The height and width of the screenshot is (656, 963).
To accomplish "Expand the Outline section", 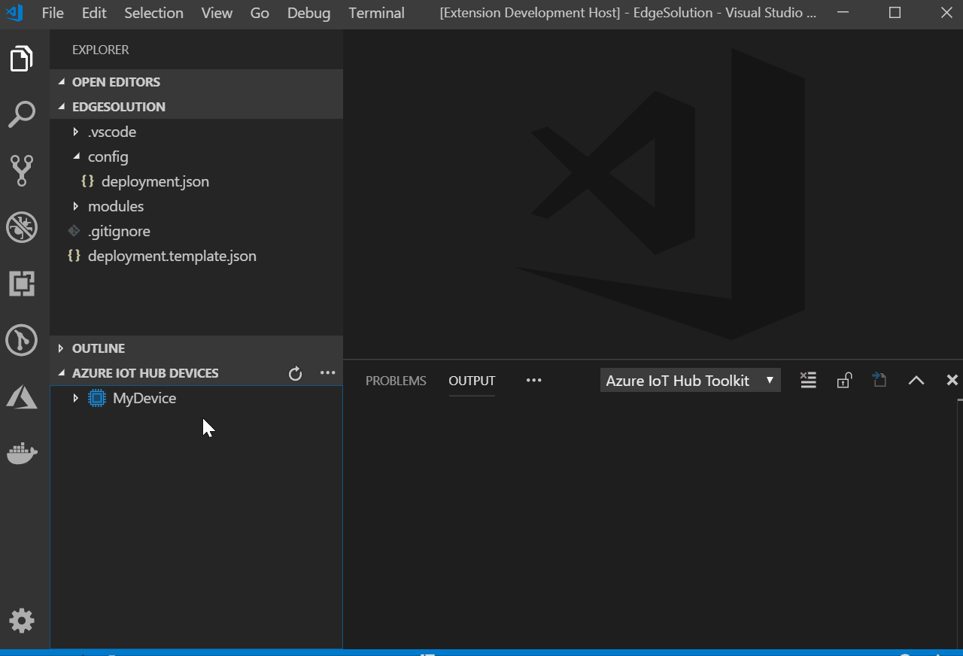I will pos(61,348).
